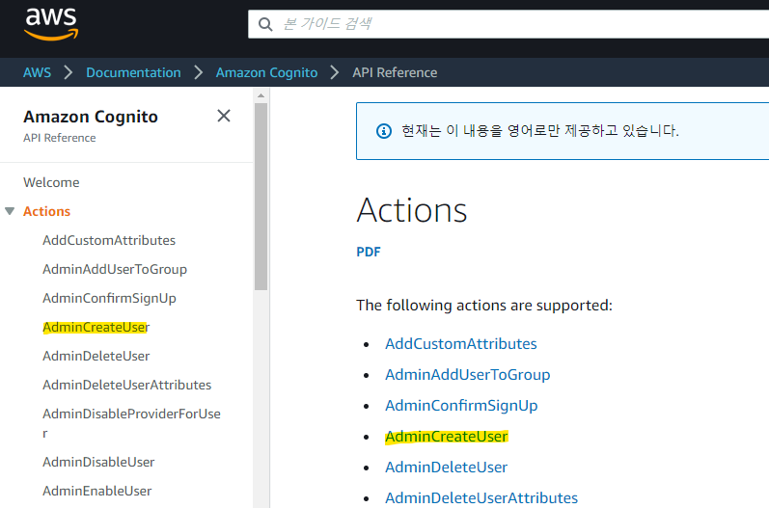Open AdminDeleteUser in the sidebar
The image size is (769, 508).
96,356
